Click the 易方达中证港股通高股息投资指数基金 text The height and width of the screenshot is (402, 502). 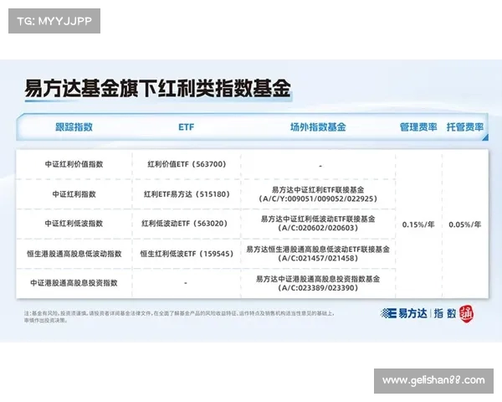318,279
